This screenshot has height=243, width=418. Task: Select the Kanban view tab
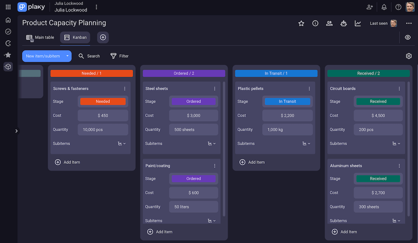(x=75, y=37)
